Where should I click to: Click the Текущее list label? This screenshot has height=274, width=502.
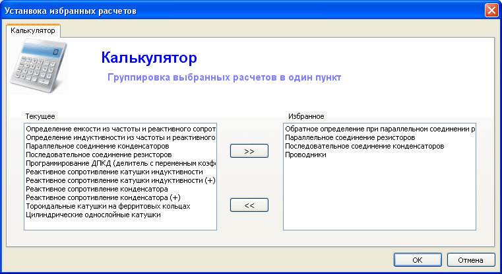(x=40, y=116)
